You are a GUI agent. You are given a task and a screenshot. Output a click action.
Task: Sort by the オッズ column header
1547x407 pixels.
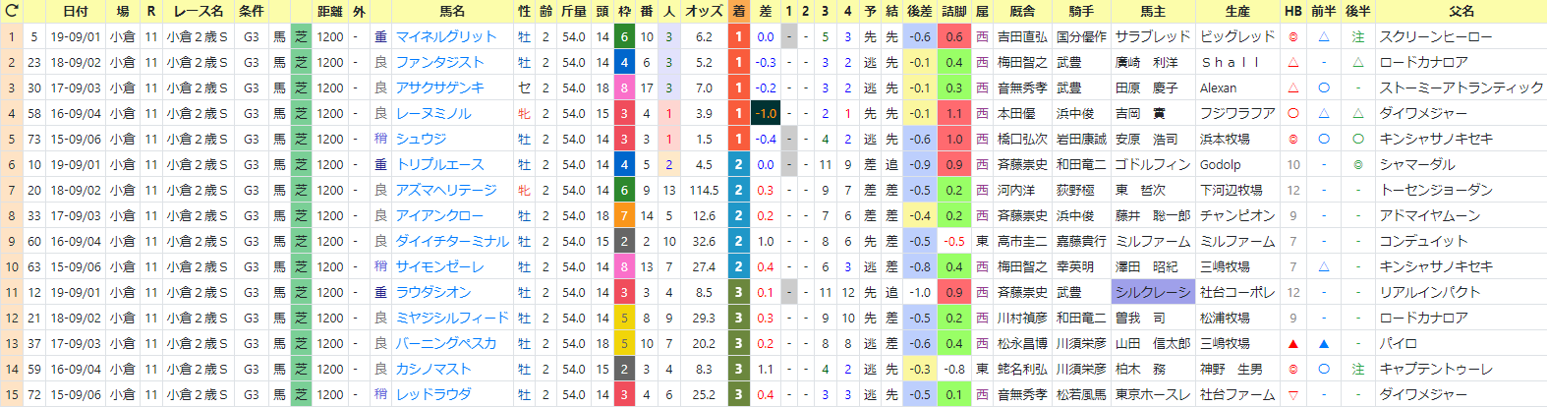pos(704,11)
